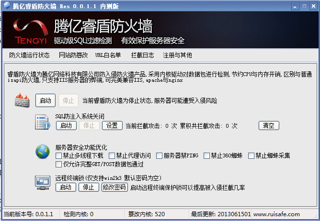The width and height of the screenshot is (320, 221).
Task: Click the www.ruisafe.com status bar text
Action: tap(276, 214)
